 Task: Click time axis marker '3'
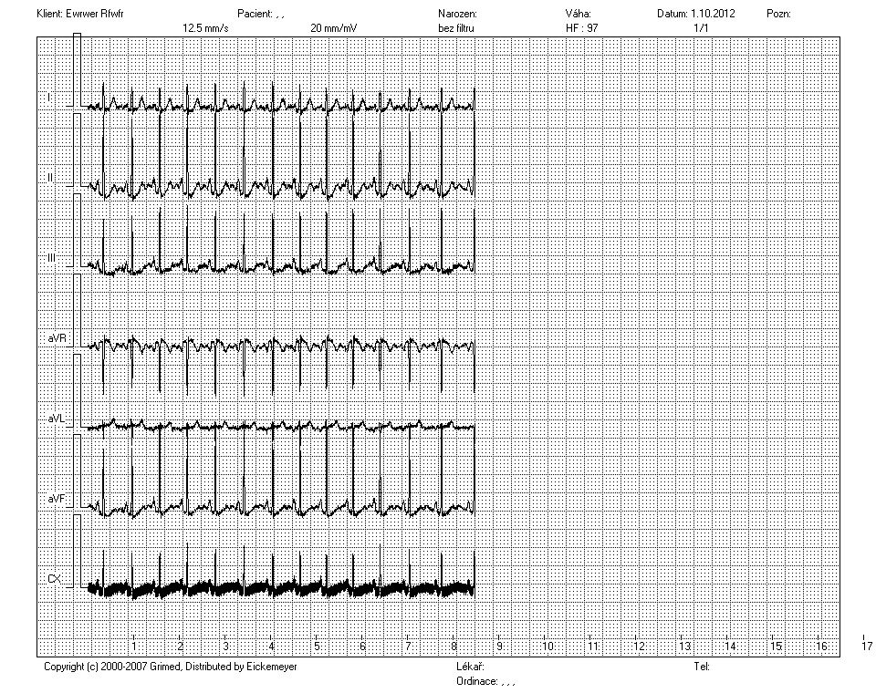coord(225,646)
